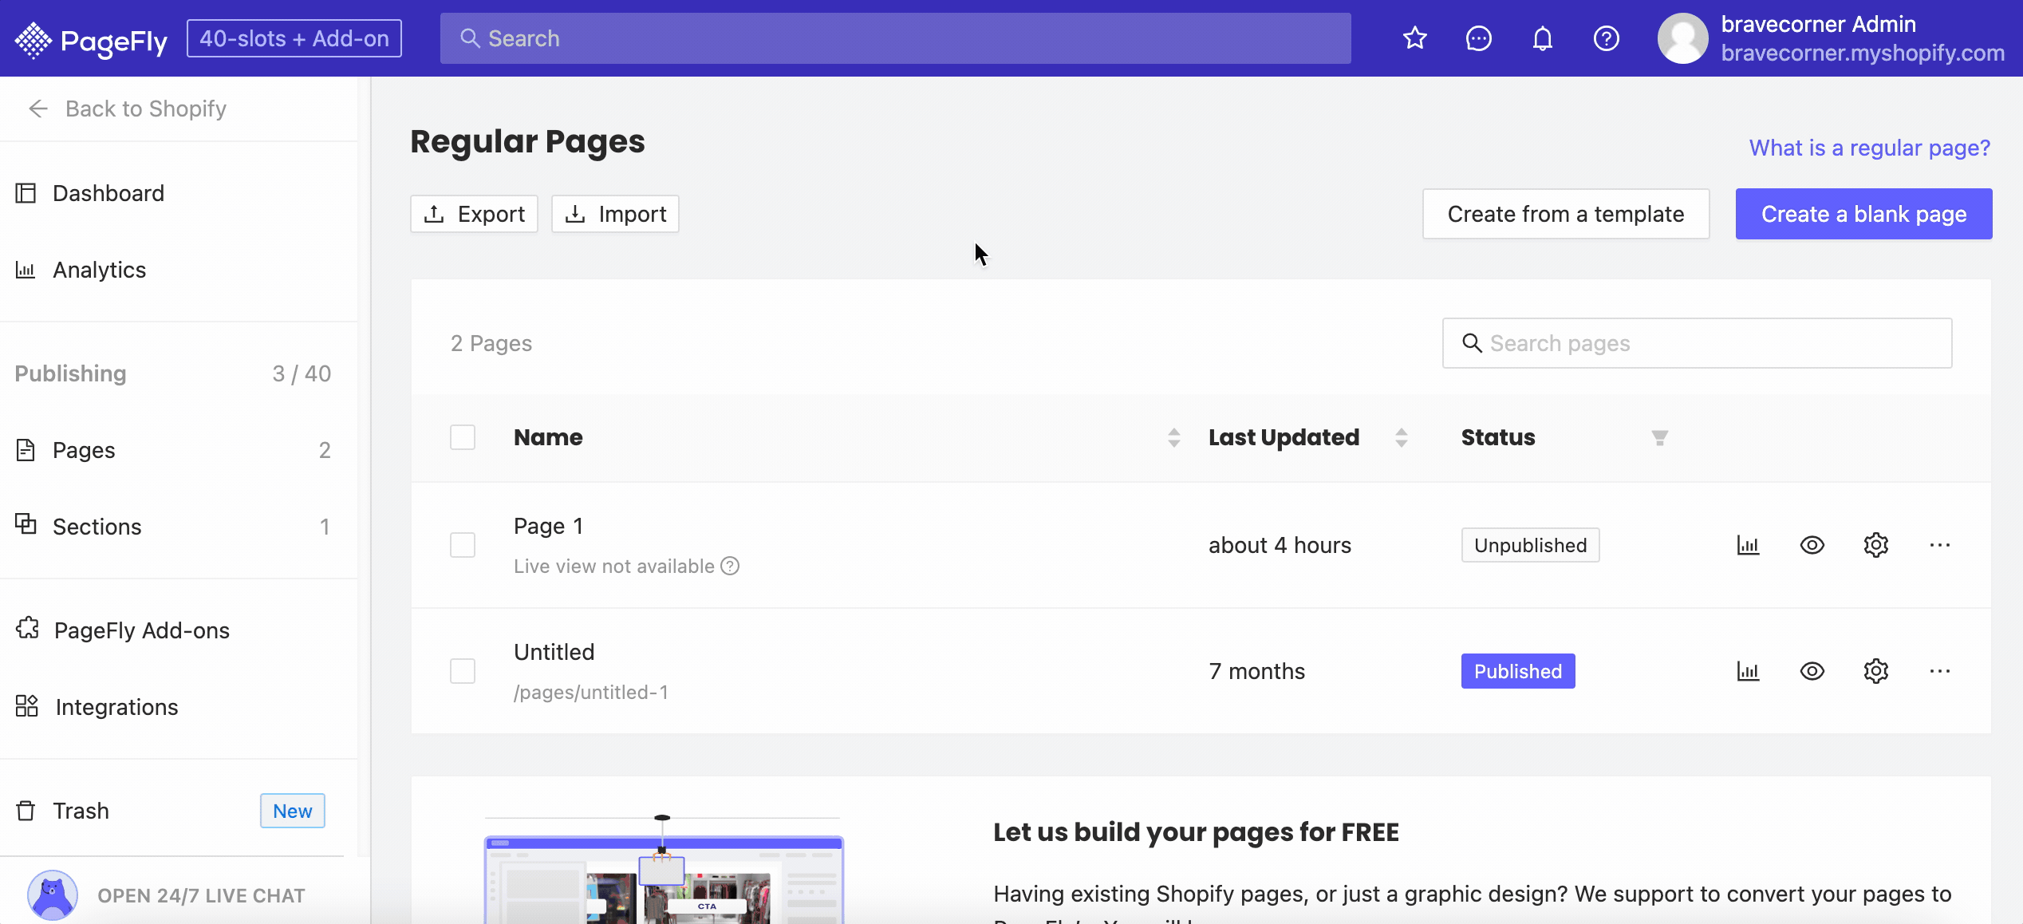The height and width of the screenshot is (924, 2023).
Task: Click the Import button
Action: point(615,214)
